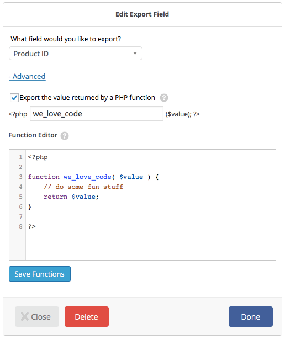The width and height of the screenshot is (285, 339).
Task: Open the Product ID field dropdown
Action: coord(76,54)
